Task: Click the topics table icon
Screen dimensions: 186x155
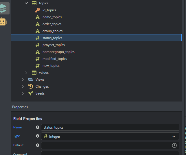Action: point(34,3)
